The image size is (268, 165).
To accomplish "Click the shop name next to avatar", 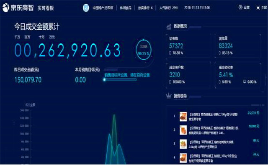I will 103,8.
